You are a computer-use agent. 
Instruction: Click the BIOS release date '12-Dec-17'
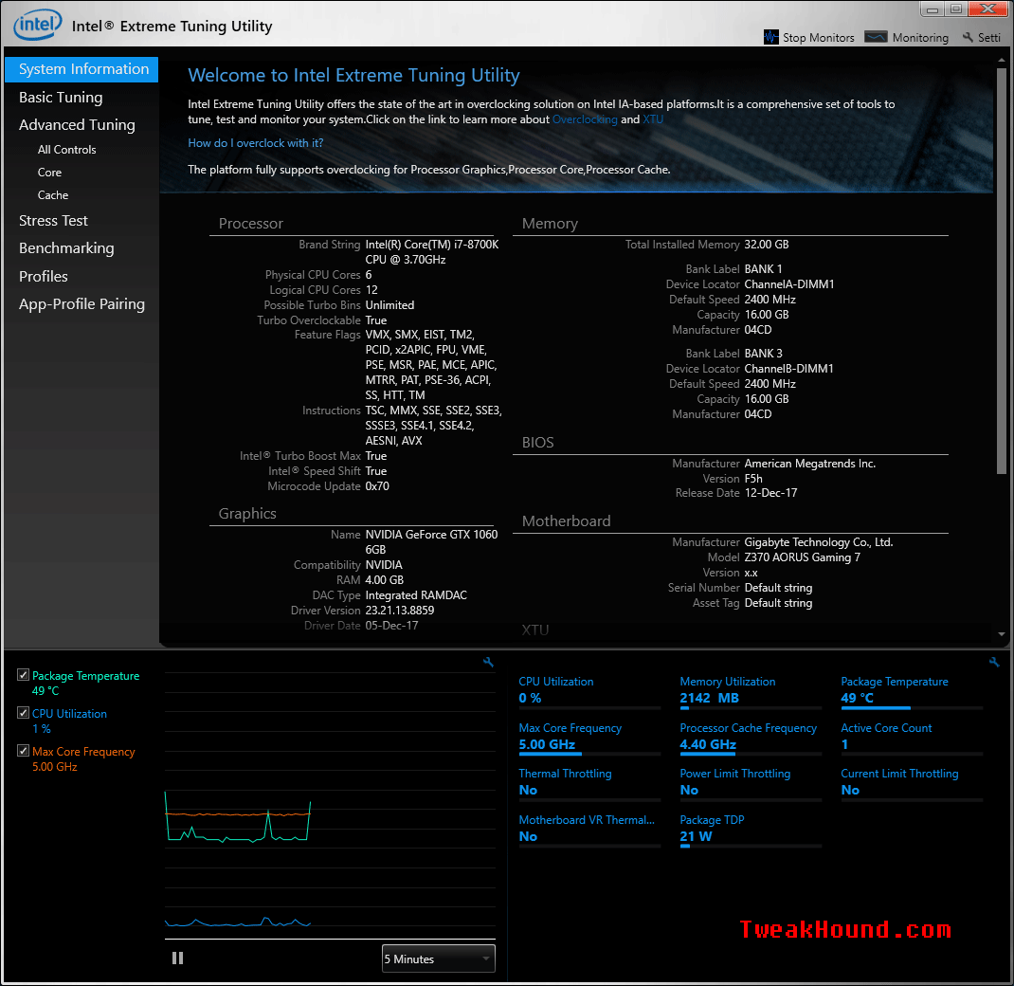pyautogui.click(x=770, y=493)
